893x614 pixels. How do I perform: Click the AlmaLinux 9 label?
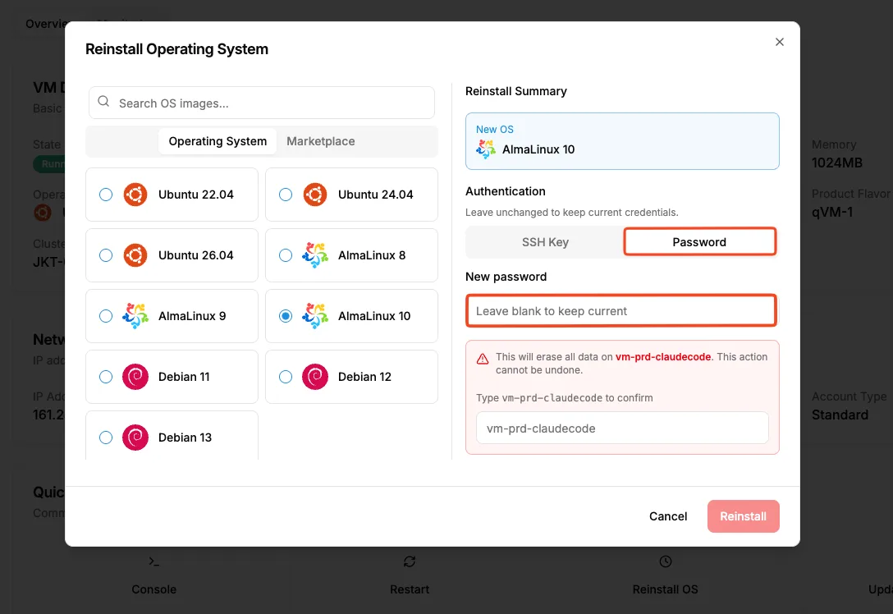click(192, 316)
